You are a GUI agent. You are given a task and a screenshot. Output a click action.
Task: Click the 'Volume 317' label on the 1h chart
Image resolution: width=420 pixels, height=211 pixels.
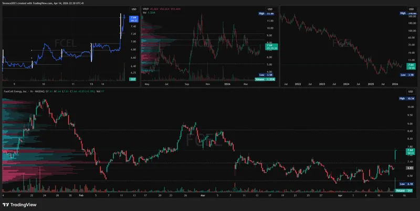point(404,191)
